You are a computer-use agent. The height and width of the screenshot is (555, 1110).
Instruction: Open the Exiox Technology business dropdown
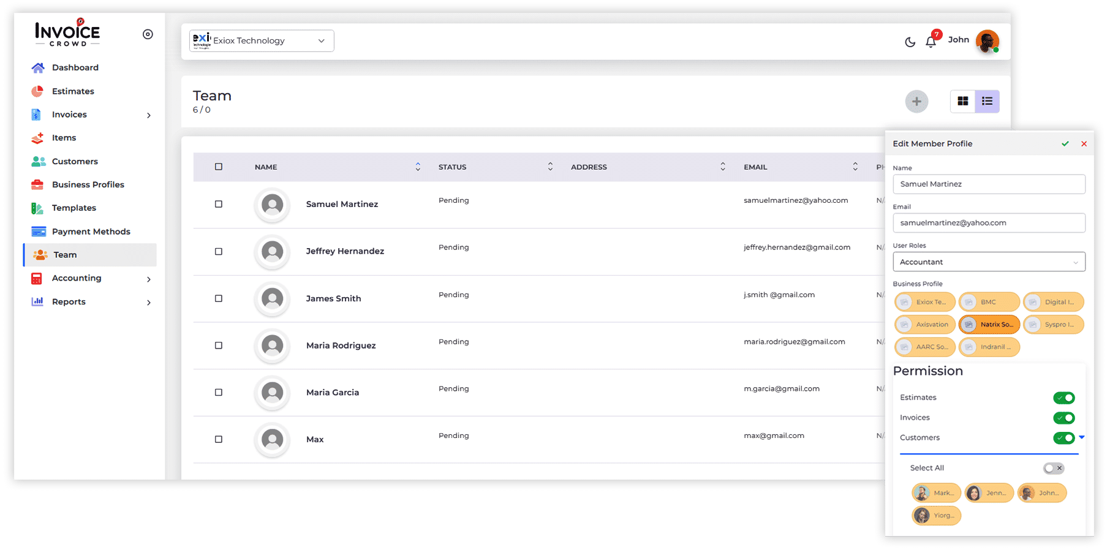pyautogui.click(x=262, y=41)
